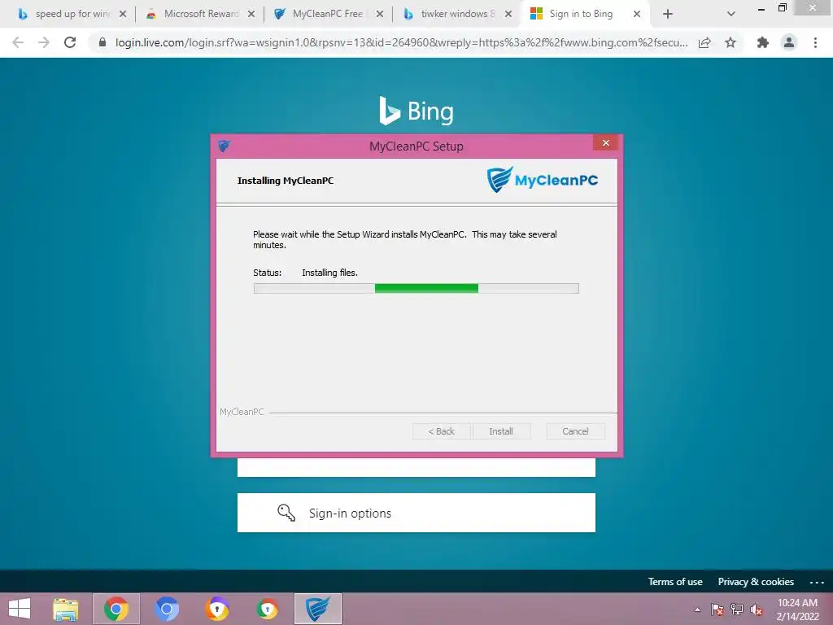
Task: Focus the login.live.com address bar
Action: tap(401, 42)
